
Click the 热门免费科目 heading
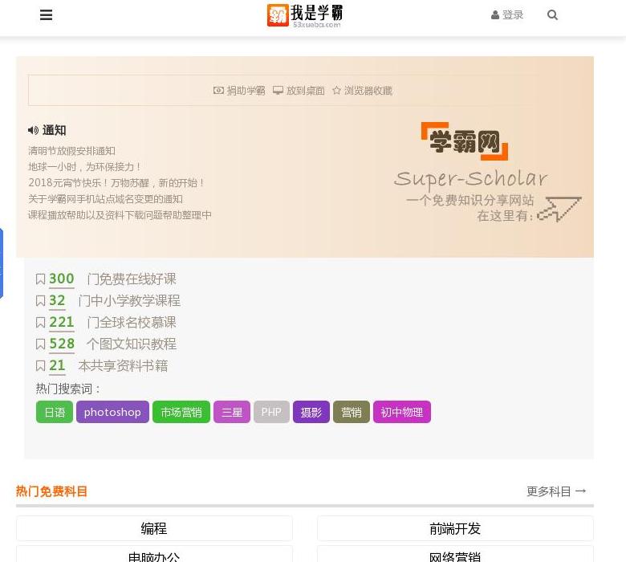51,491
